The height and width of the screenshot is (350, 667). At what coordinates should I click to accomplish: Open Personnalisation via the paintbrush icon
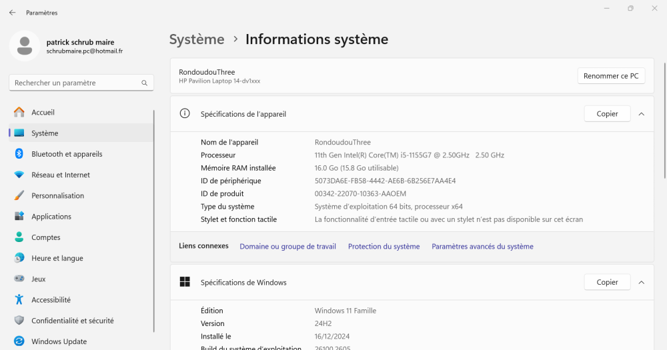[19, 196]
